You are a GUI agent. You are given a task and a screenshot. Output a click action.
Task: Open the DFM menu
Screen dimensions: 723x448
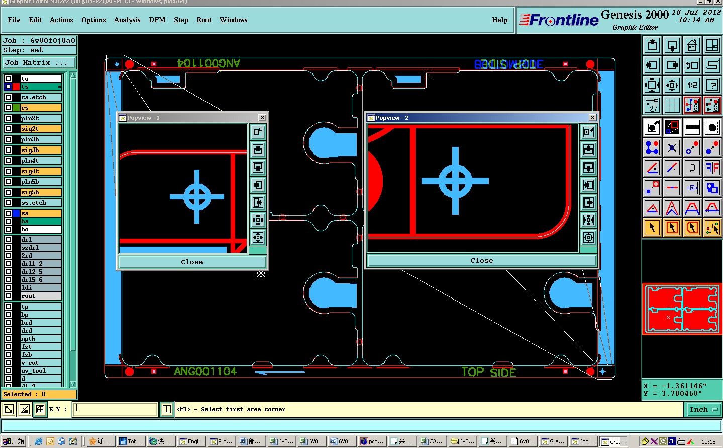[157, 20]
